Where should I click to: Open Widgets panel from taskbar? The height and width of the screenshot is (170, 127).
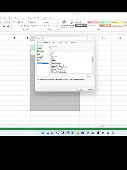click(58, 133)
